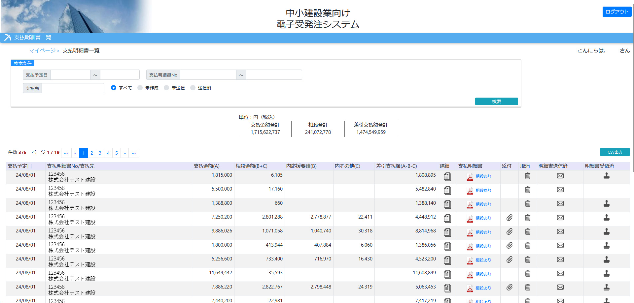Open PDF icon in row with 5,256,600
This screenshot has height=303, width=634.
coord(470,260)
